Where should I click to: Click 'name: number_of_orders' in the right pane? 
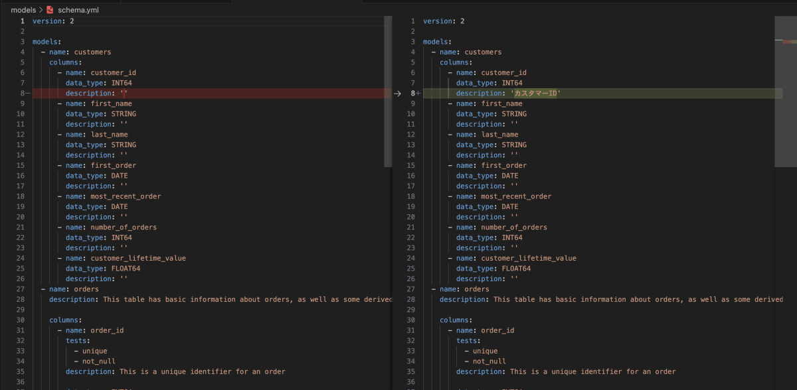click(501, 227)
